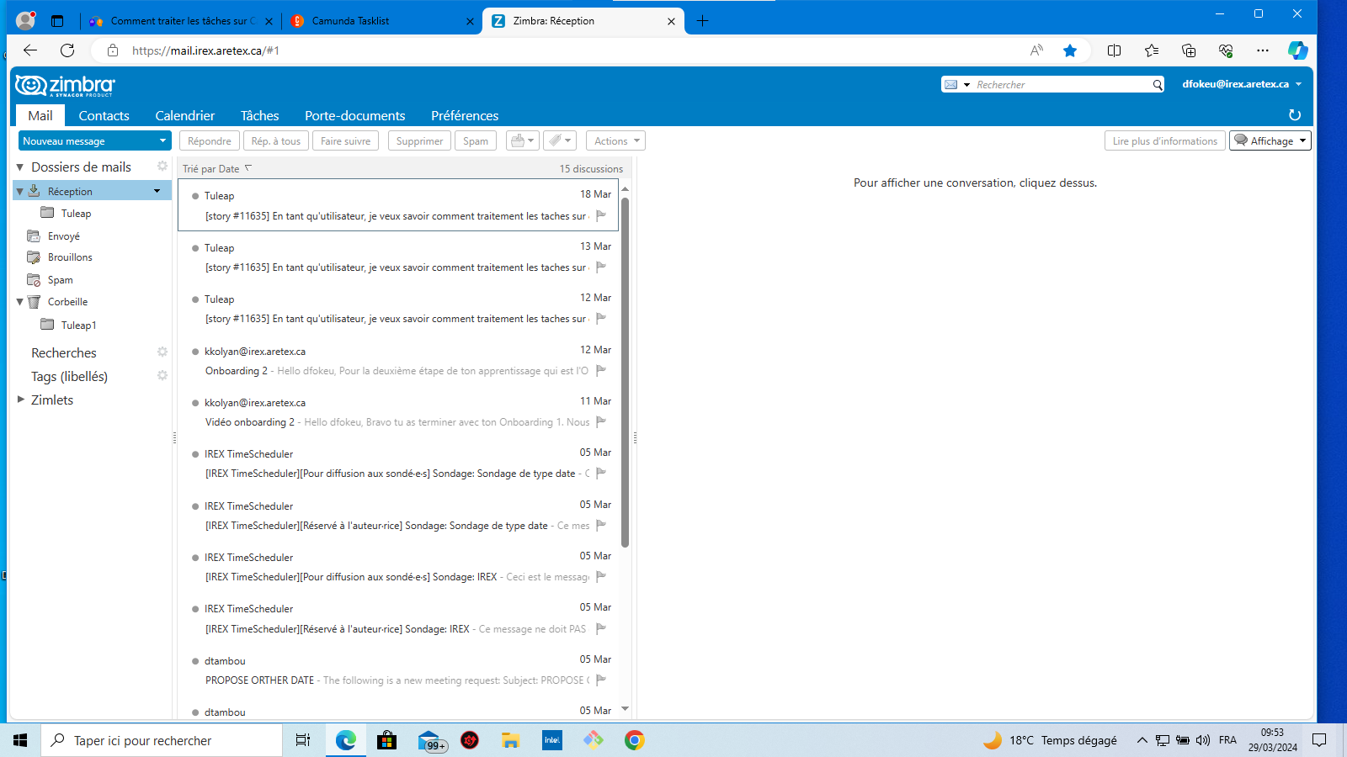Viewport: 1347px width, 757px height.
Task: Open the Affichage view dropdown
Action: 1270,141
